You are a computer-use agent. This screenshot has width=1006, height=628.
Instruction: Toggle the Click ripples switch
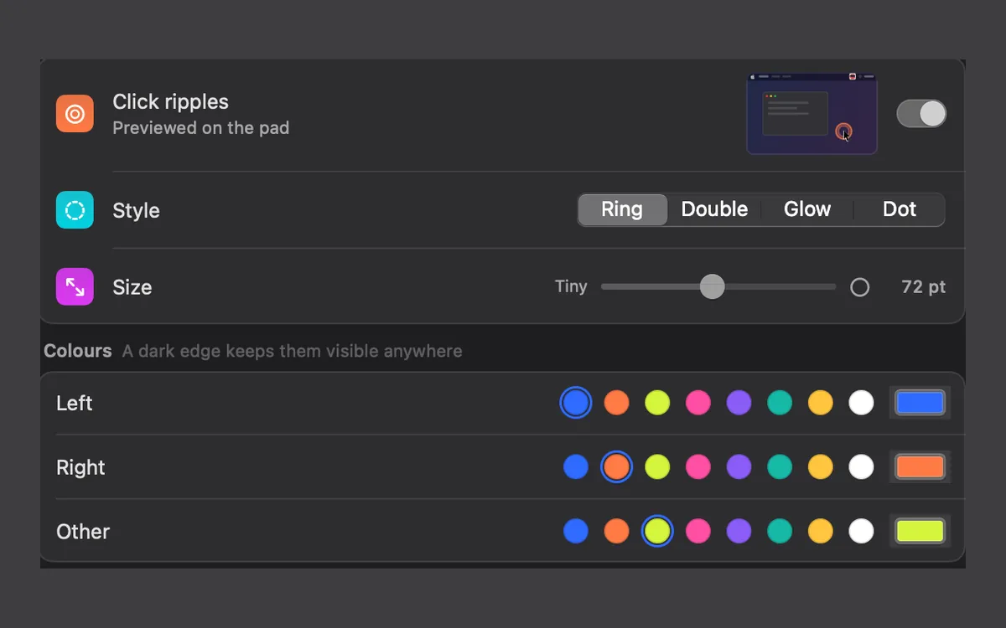tap(921, 114)
